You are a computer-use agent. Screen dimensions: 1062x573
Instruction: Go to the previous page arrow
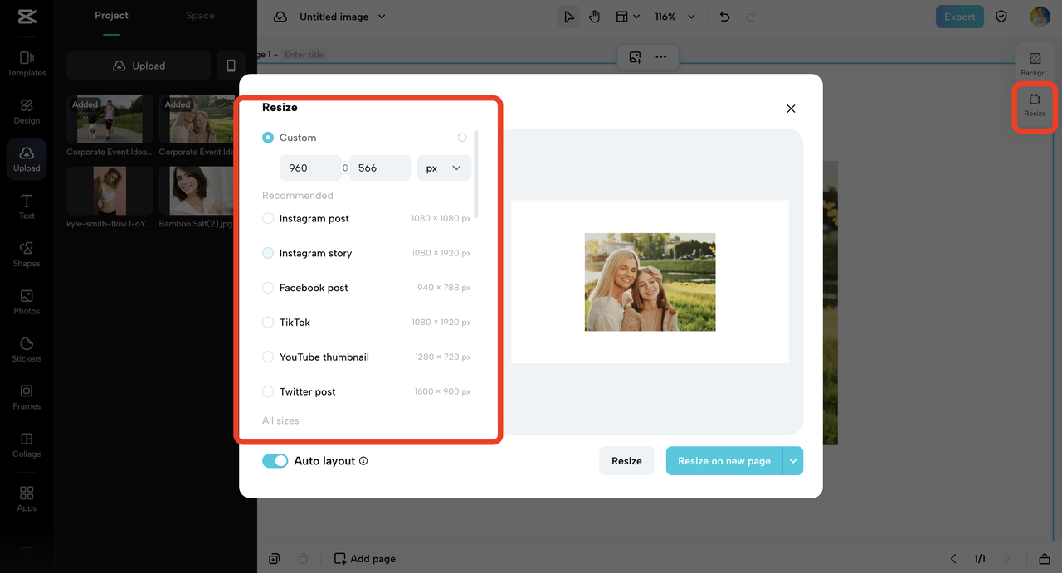pos(953,559)
